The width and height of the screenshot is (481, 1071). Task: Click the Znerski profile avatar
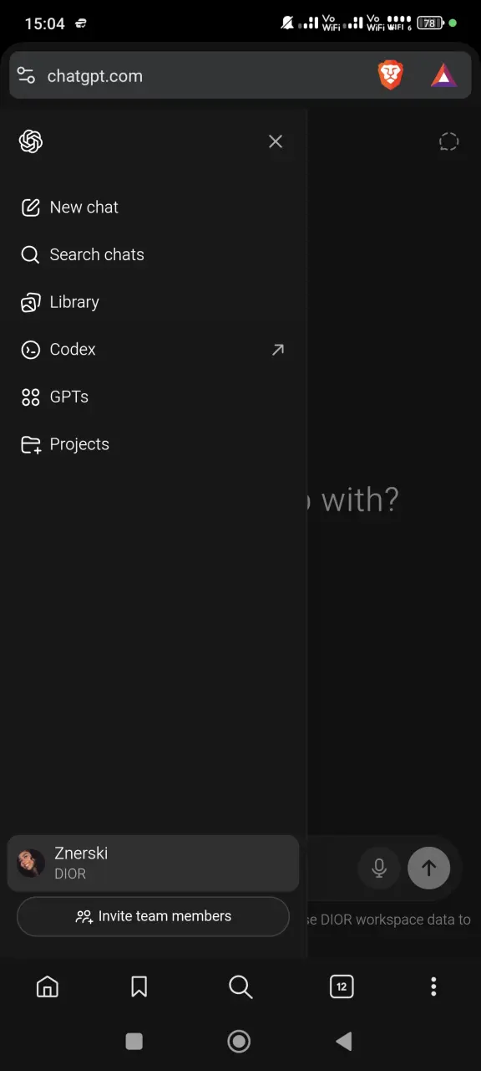[31, 863]
